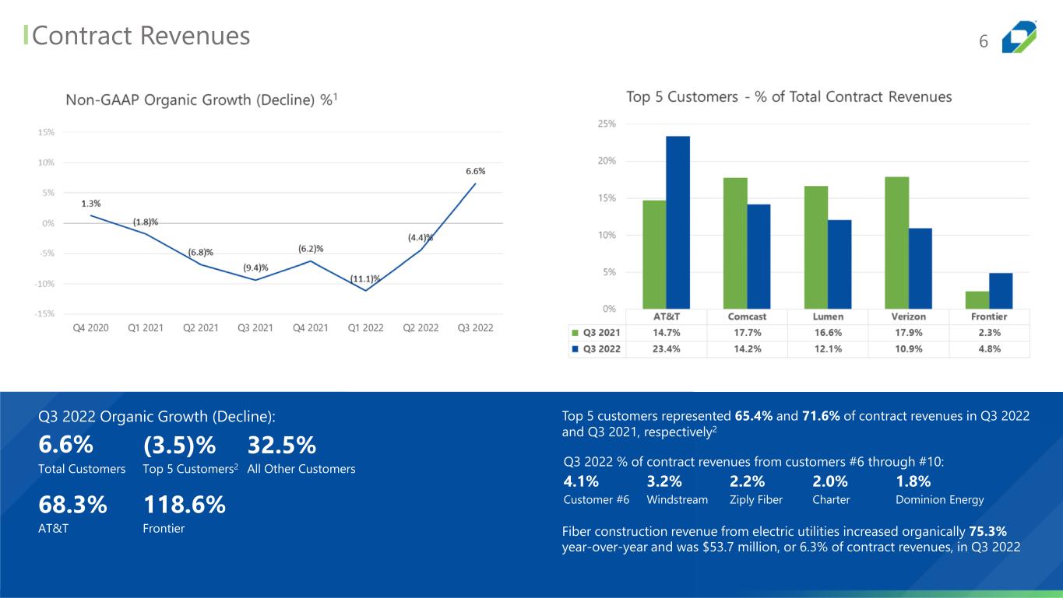
Task: Select the Windstream 3.2% customer entry
Action: [x=678, y=490]
